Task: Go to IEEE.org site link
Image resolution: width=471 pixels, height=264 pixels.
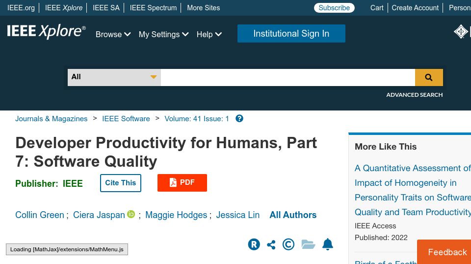Action: (21, 8)
